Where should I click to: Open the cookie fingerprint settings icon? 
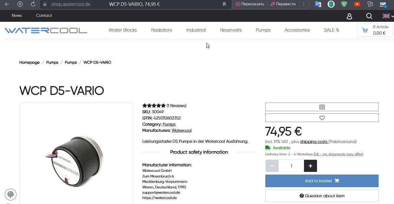11,195
